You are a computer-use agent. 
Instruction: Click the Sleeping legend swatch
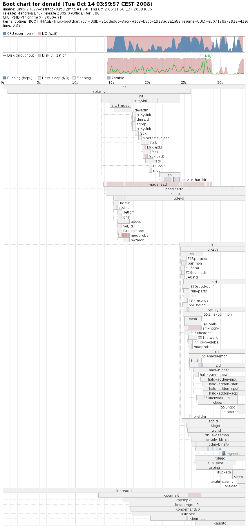(x=74, y=78)
